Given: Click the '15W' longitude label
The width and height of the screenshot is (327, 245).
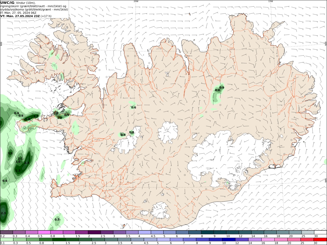Looking at the screenshot, I should [x=271, y=1].
